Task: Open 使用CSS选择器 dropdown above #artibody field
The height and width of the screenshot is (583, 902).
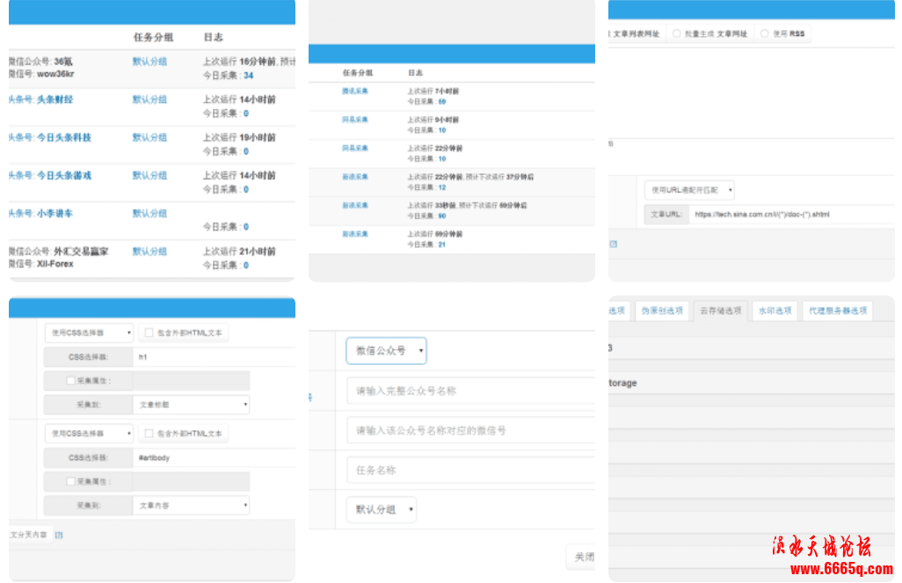Action: 89,434
